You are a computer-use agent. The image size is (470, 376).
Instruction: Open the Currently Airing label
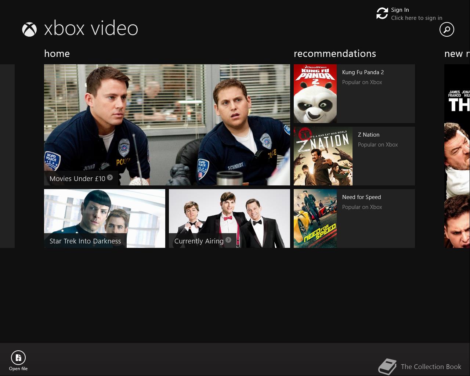199,241
